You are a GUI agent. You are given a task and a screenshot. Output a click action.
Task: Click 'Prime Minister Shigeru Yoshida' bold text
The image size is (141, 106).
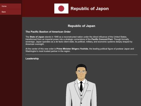pos(72,49)
